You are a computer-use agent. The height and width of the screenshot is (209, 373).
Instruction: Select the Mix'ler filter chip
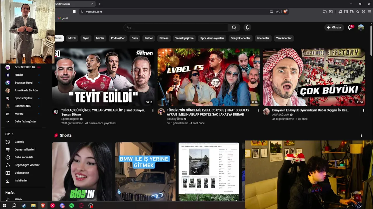point(100,38)
